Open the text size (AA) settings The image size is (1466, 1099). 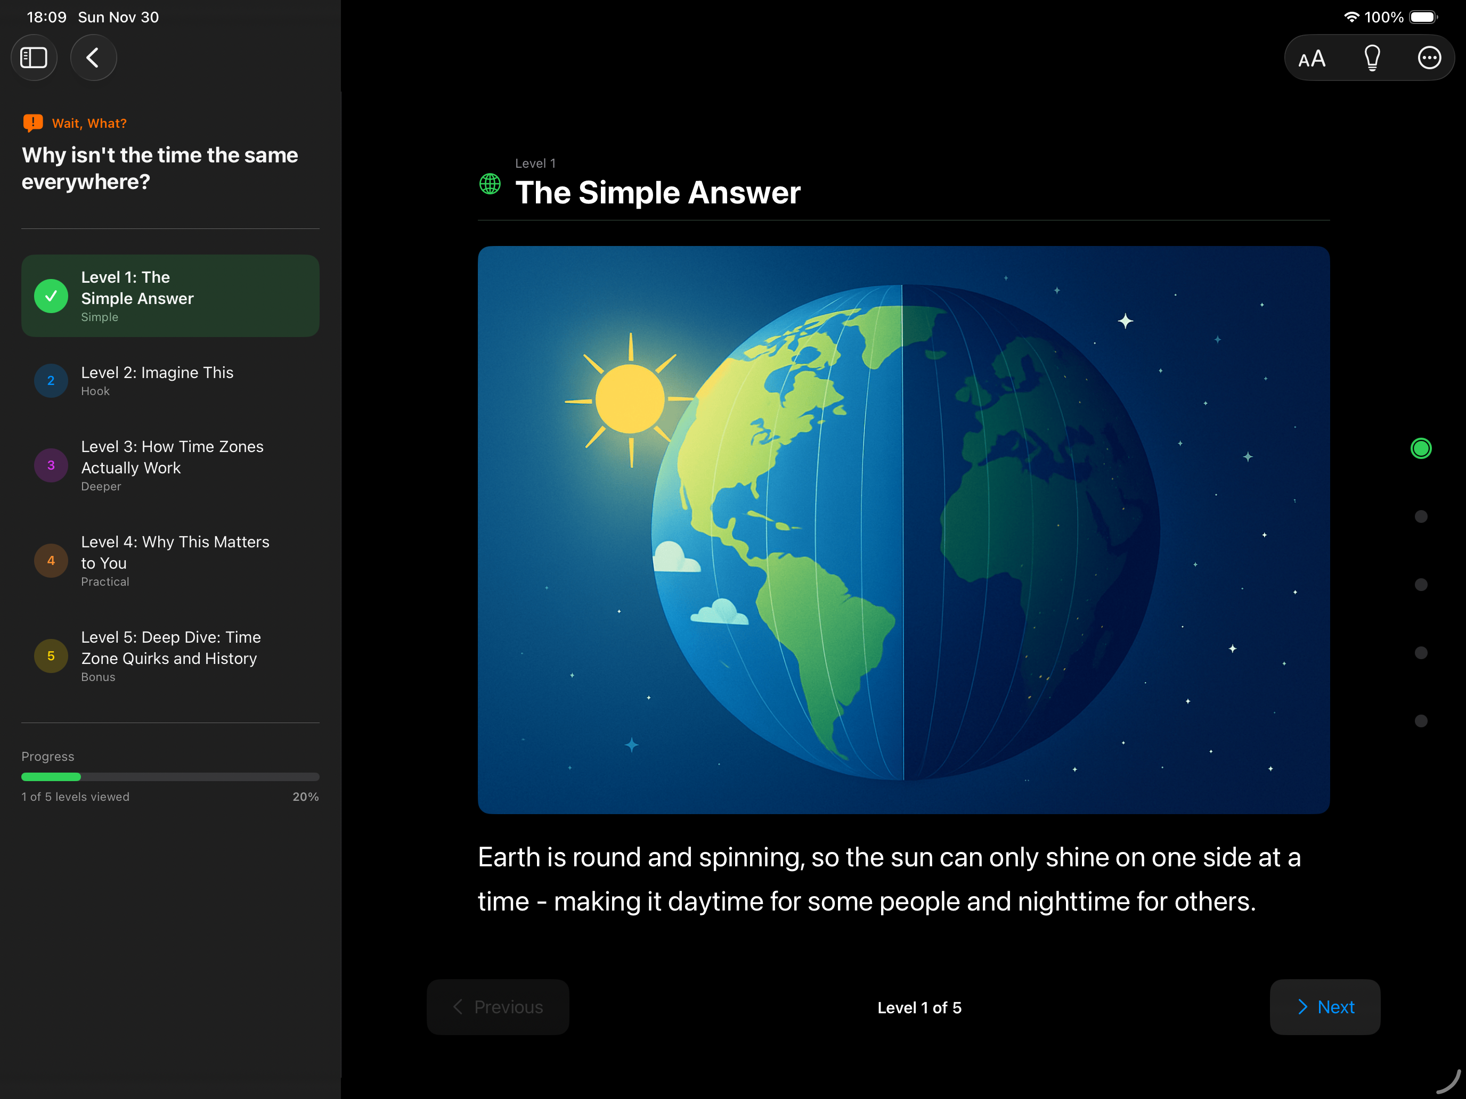(1311, 58)
